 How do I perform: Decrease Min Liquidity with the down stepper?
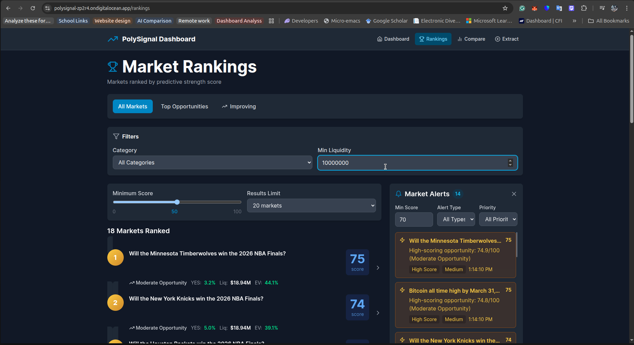pyautogui.click(x=510, y=165)
